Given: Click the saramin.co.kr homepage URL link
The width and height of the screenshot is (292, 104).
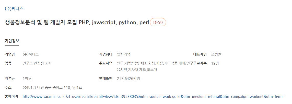Looking at the screenshot, I should tap(154, 97).
